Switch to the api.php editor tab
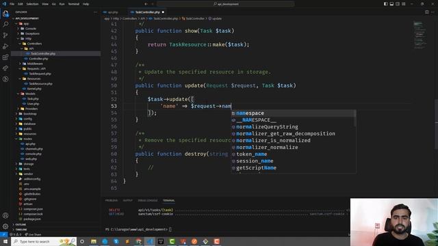The height and width of the screenshot is (246, 438). coord(113,12)
